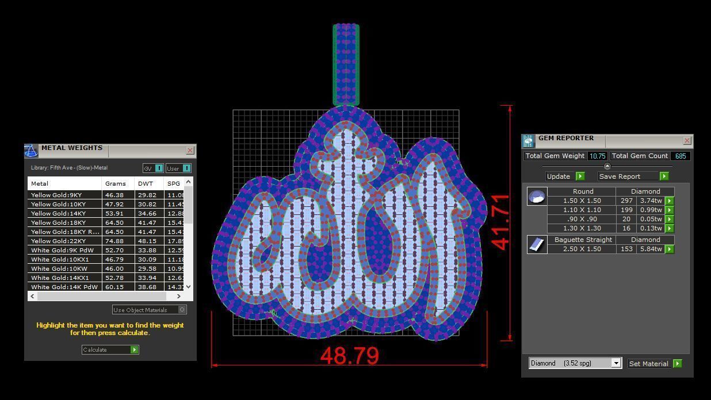Click the 2.50 X 1.50 baguette size cell

(x=582, y=249)
